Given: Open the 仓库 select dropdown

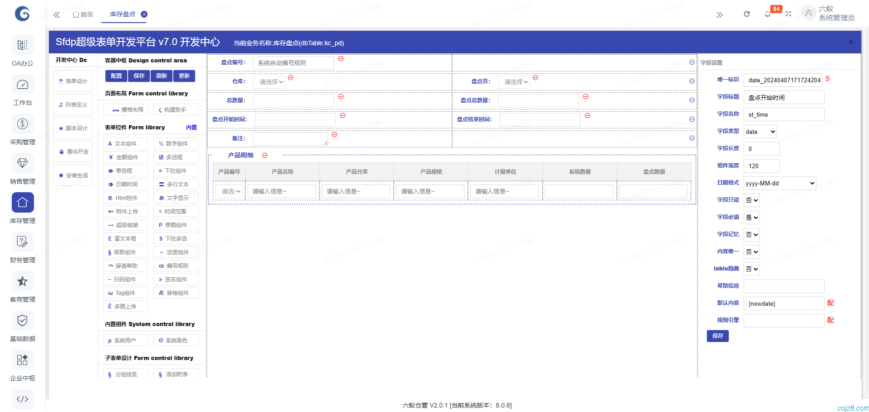Looking at the screenshot, I should (x=270, y=82).
